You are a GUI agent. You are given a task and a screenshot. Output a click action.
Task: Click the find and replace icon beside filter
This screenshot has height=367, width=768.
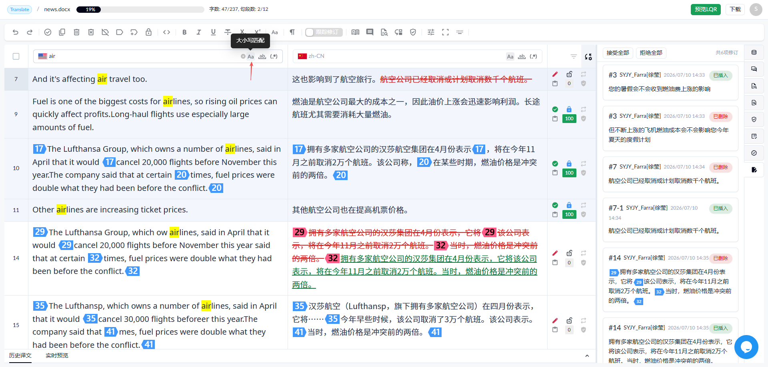click(x=588, y=57)
